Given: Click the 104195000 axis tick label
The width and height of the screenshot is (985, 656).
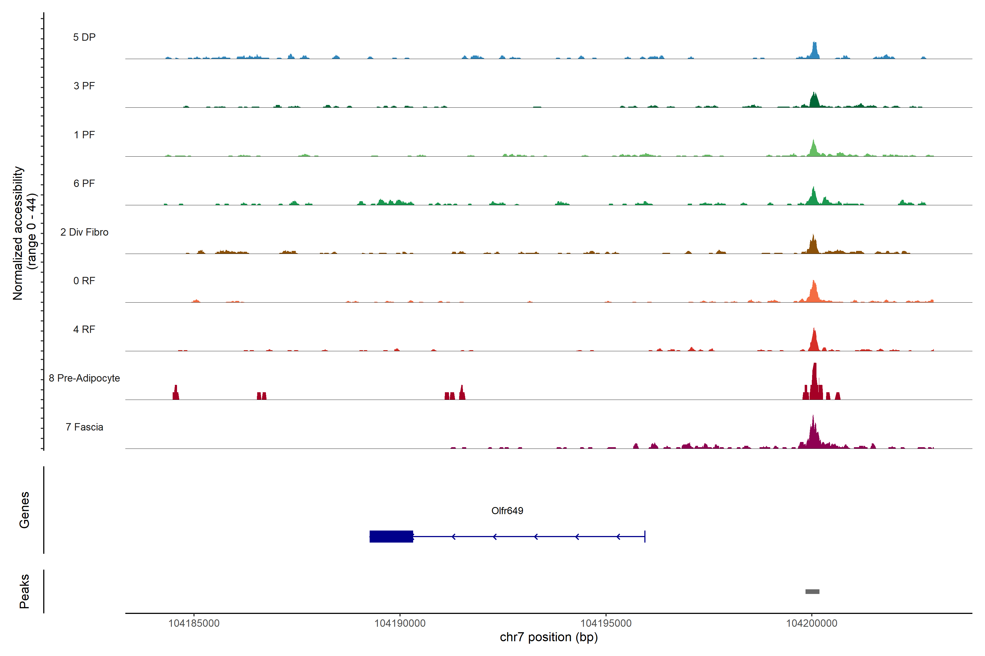Looking at the screenshot, I should point(606,623).
